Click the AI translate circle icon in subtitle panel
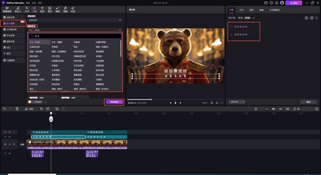The image size is (321, 175). coord(306,18)
